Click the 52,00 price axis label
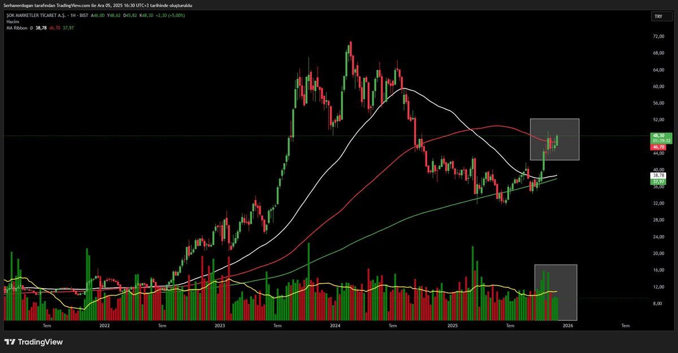 tap(658, 120)
